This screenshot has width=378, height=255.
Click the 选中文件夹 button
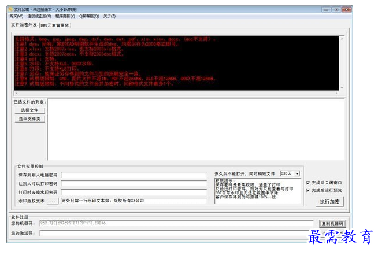pyautogui.click(x=29, y=119)
